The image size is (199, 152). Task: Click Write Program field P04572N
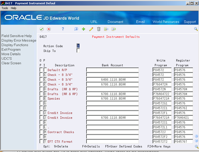pos(162,89)
